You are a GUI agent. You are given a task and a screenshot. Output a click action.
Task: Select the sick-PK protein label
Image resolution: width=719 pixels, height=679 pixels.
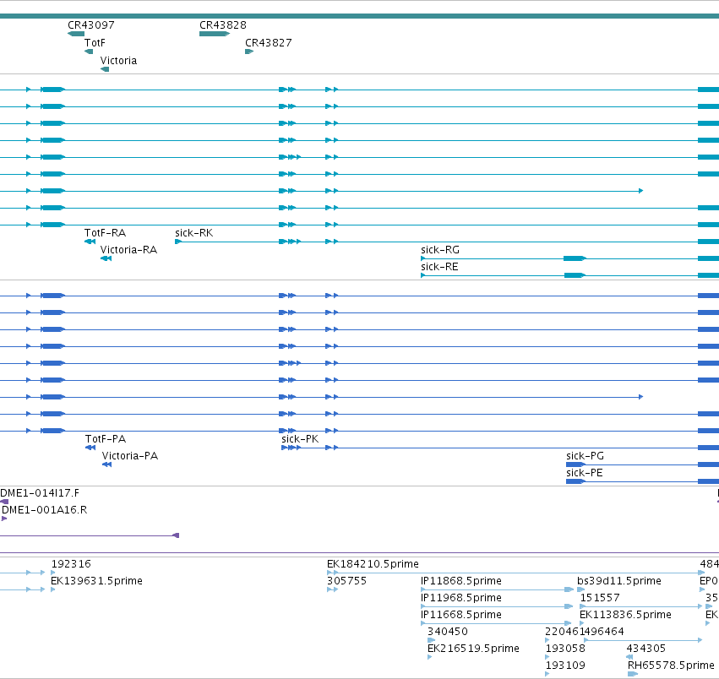coord(300,439)
